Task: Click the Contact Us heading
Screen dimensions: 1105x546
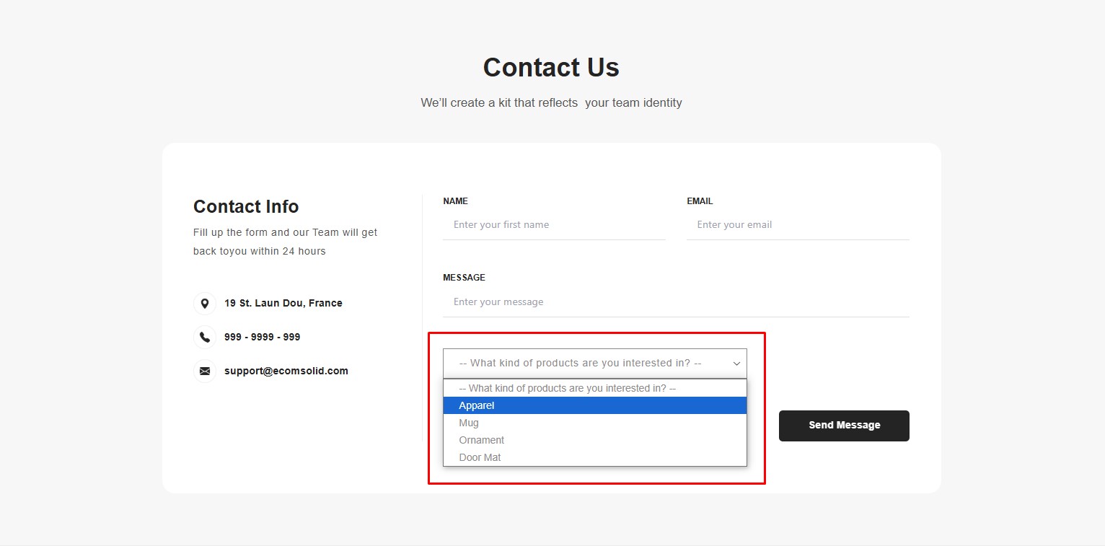Action: click(551, 68)
